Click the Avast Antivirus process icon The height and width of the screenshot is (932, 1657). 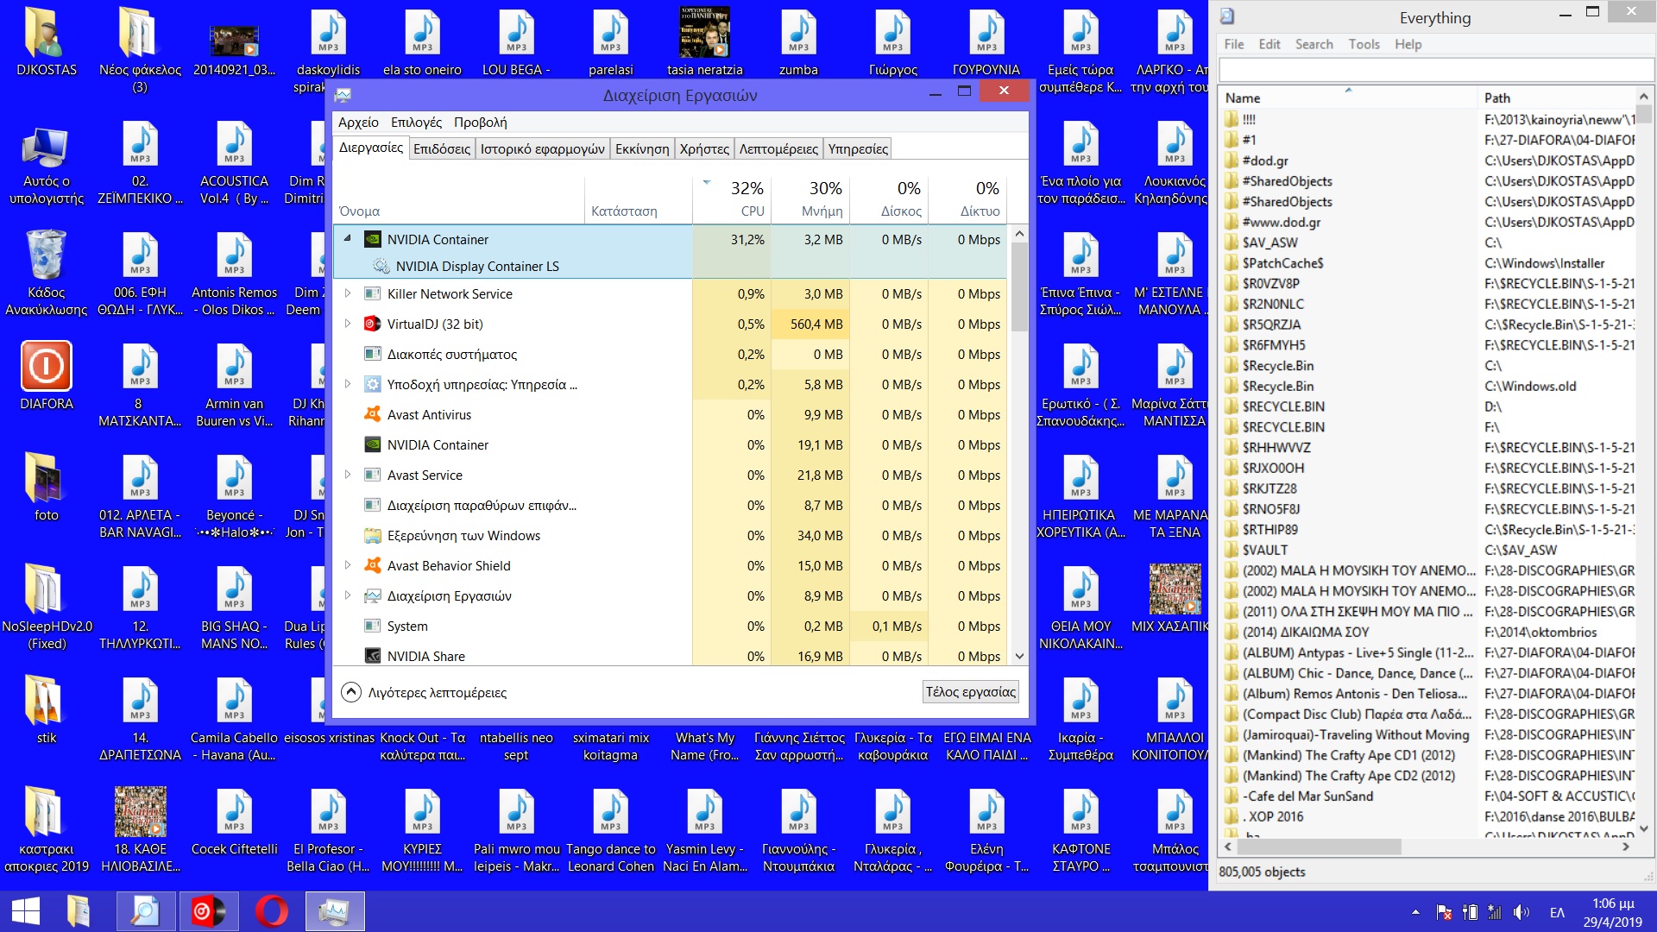[x=372, y=414]
